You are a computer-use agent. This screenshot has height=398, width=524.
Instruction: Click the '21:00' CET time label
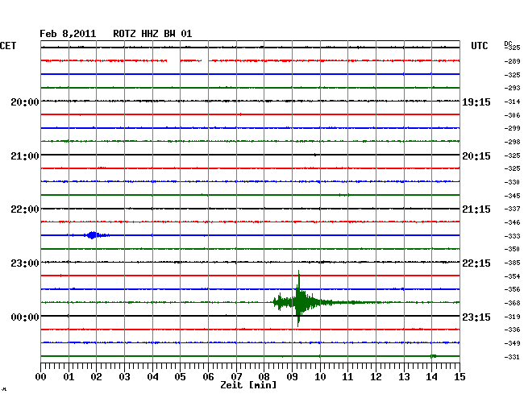click(25, 156)
